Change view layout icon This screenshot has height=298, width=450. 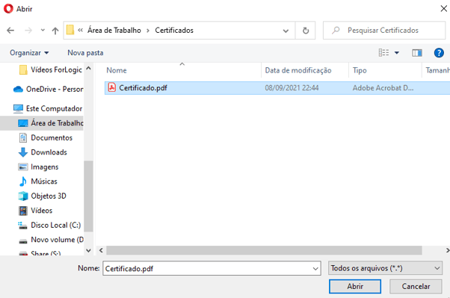point(383,53)
